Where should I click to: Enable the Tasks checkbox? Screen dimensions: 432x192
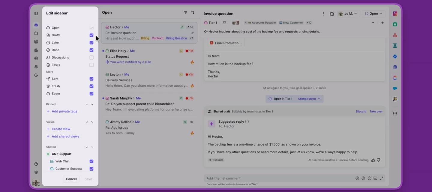(x=91, y=65)
